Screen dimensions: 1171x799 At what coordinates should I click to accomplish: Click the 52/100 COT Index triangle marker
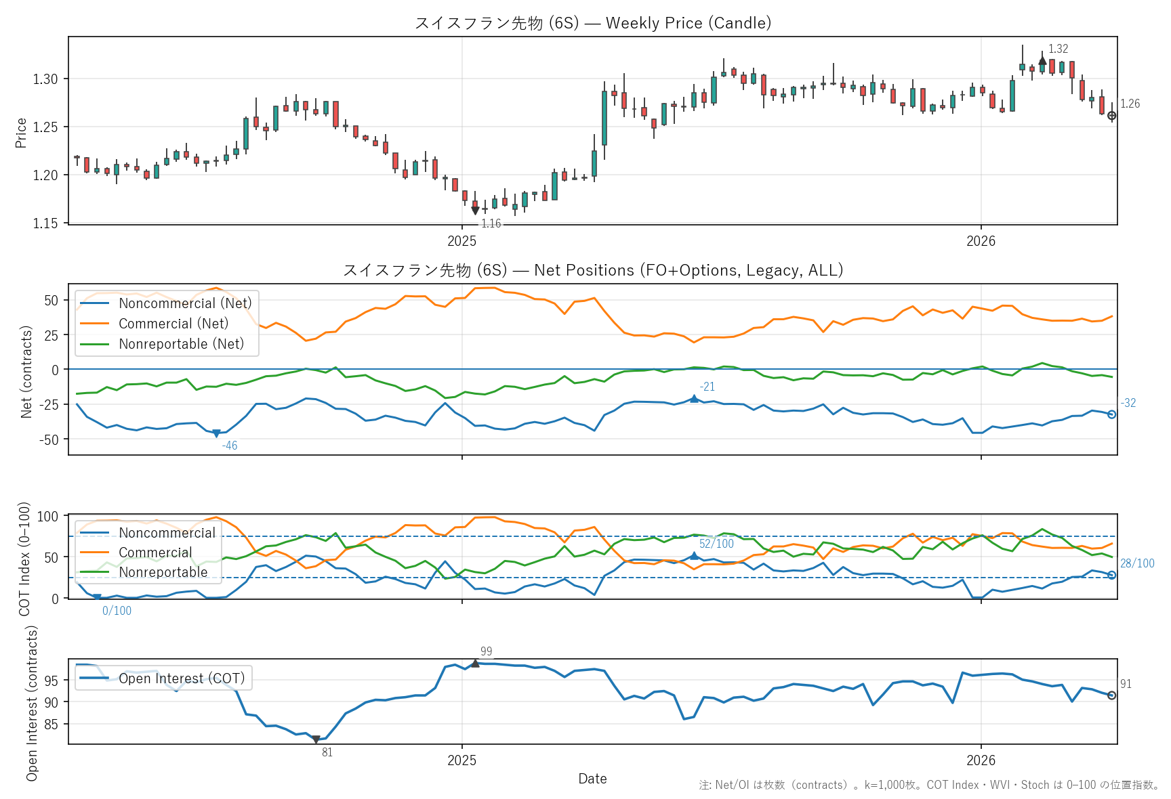[x=694, y=555]
